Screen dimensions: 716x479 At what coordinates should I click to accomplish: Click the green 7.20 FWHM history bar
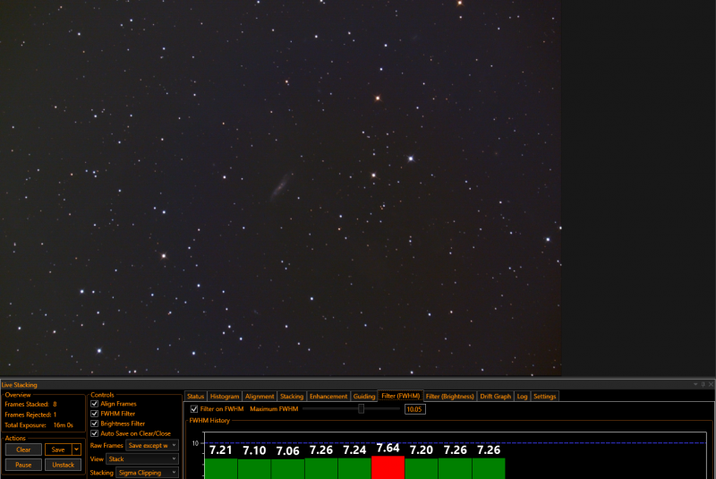(x=421, y=469)
